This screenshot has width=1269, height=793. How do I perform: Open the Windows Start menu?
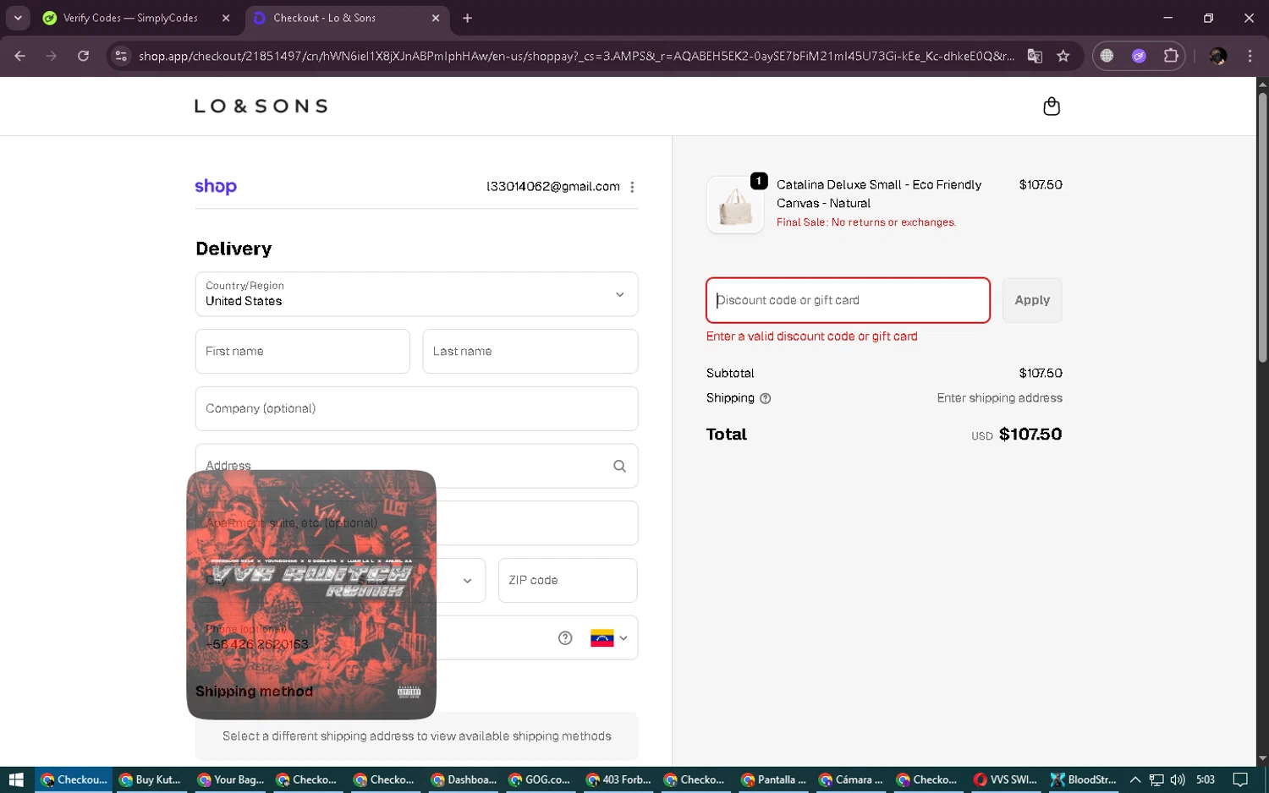(16, 779)
